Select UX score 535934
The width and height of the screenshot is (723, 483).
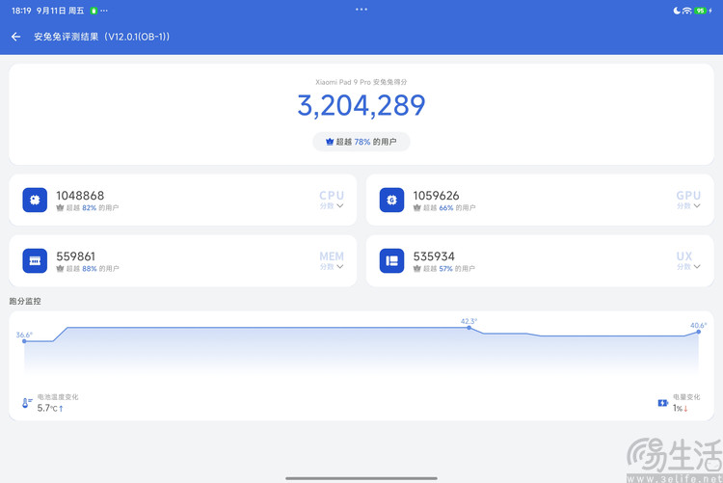[434, 256]
